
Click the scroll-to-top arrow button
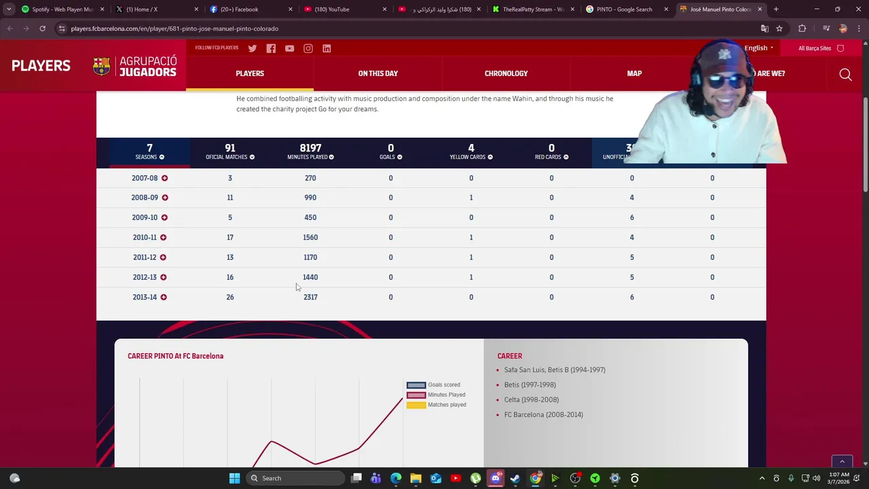(842, 462)
